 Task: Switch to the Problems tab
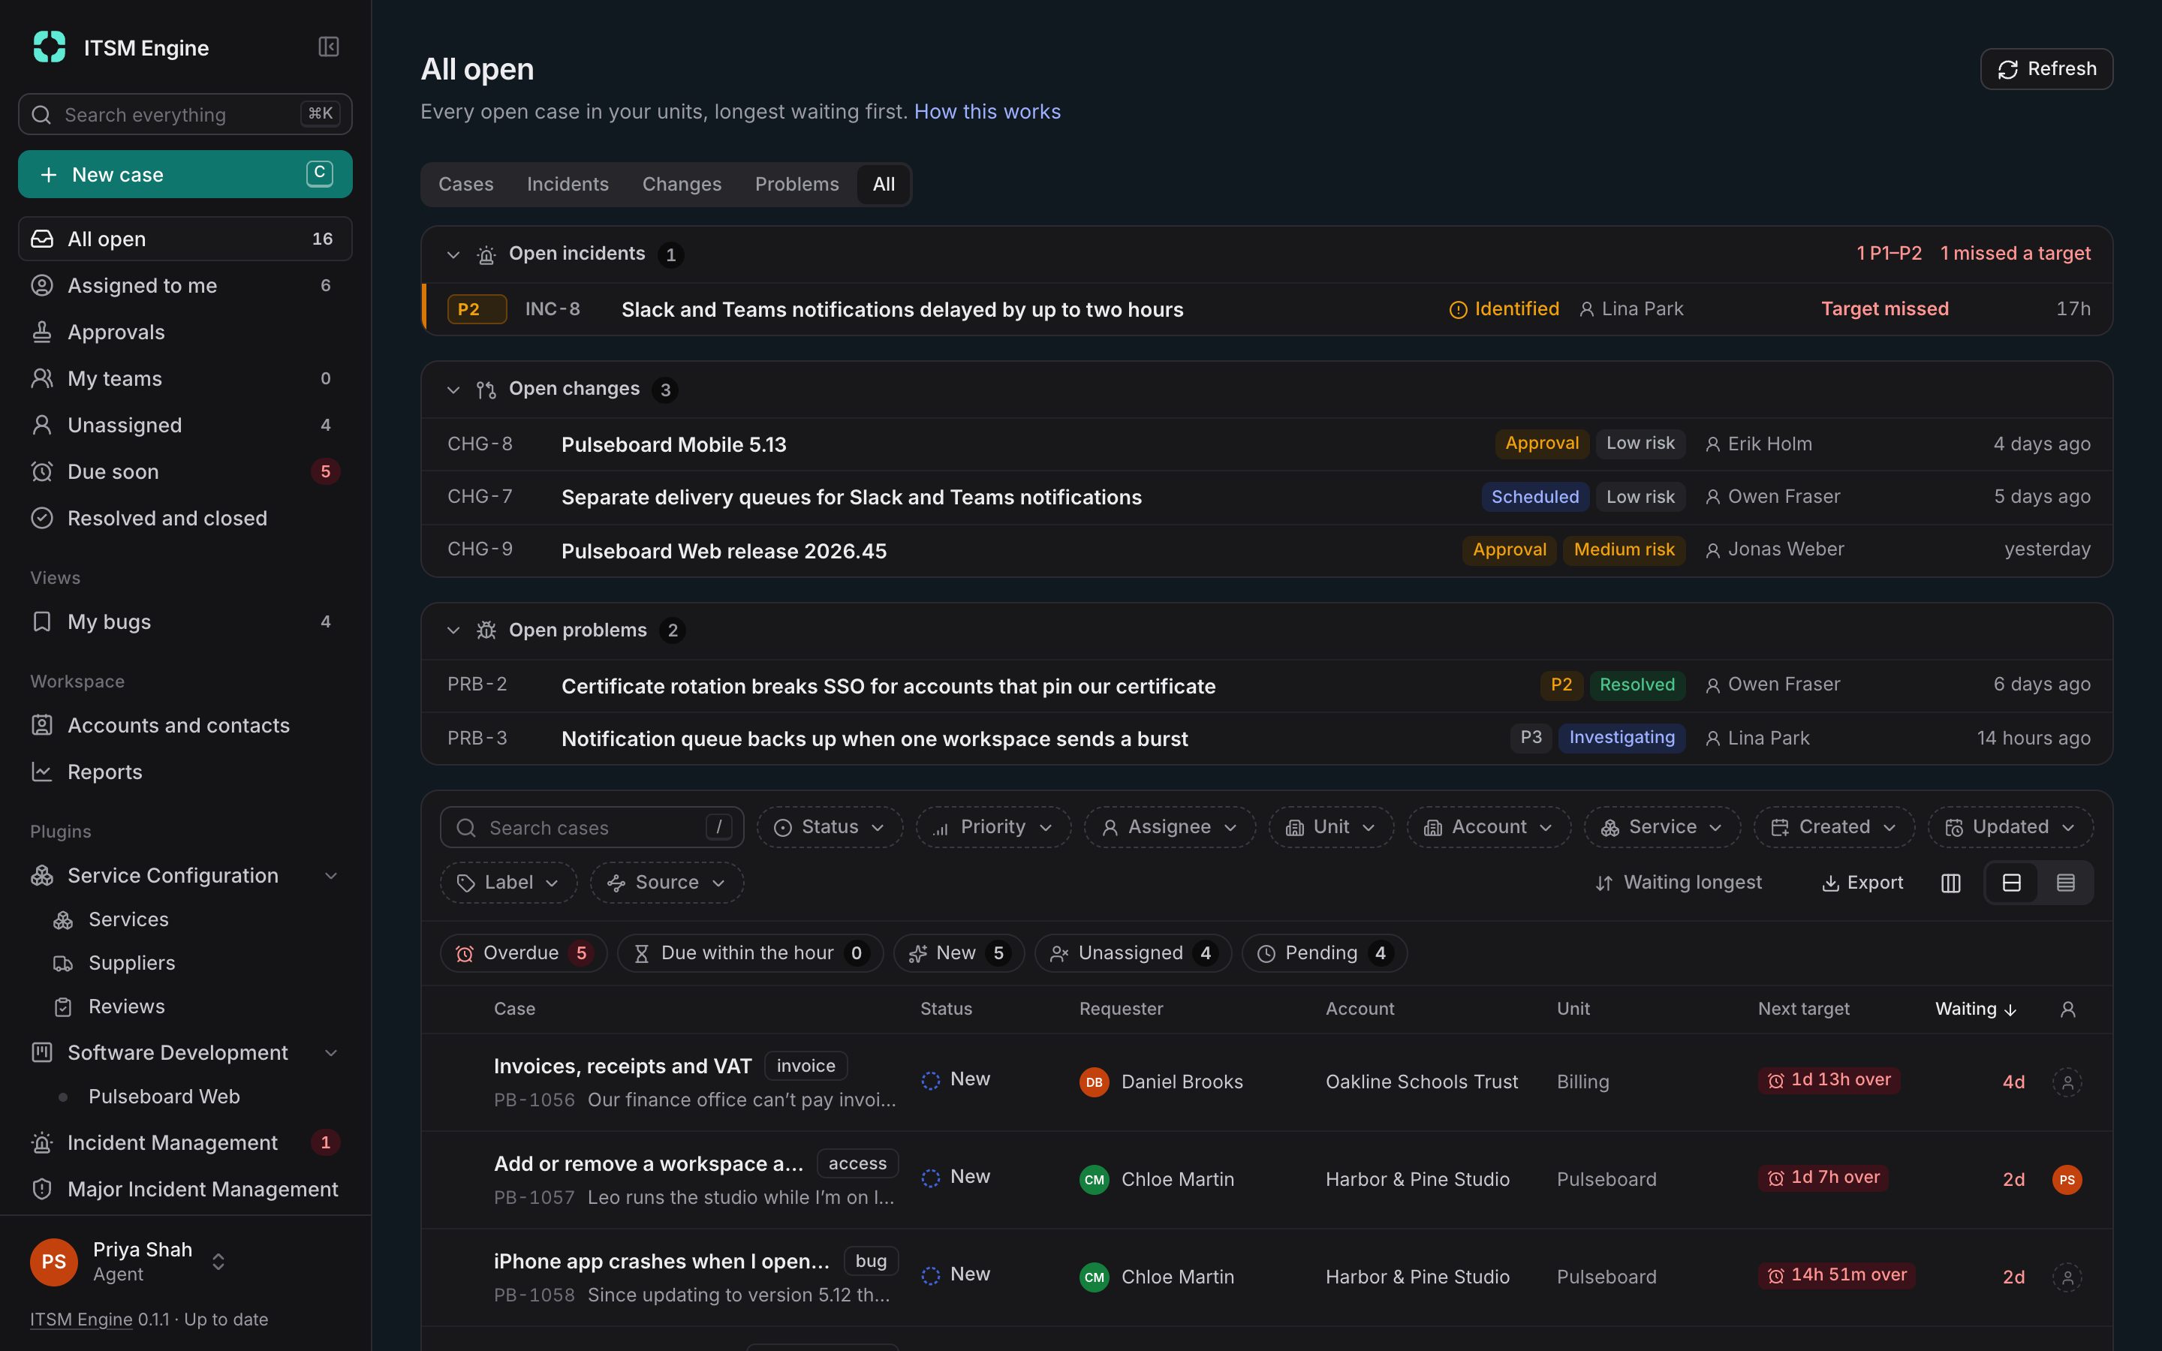[x=797, y=184]
